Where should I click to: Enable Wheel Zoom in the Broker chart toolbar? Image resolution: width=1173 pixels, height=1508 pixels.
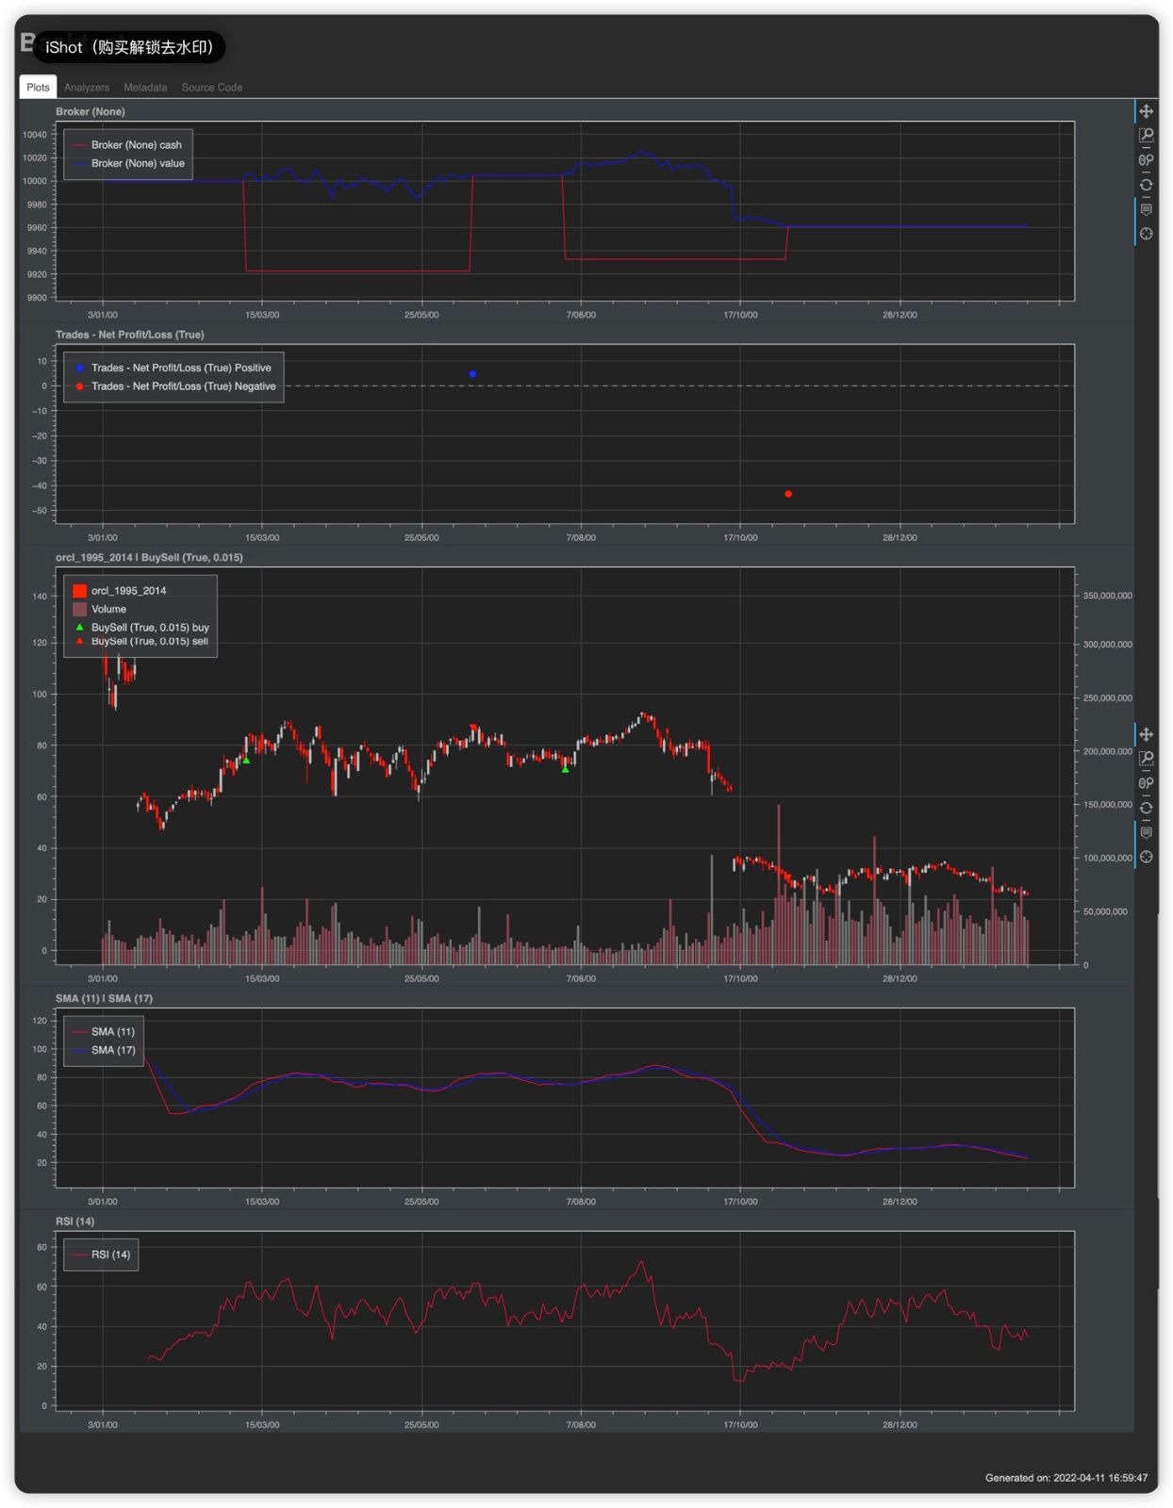click(x=1146, y=160)
